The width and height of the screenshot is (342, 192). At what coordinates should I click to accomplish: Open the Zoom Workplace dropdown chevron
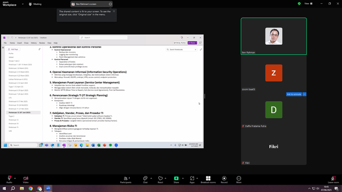(22, 4)
